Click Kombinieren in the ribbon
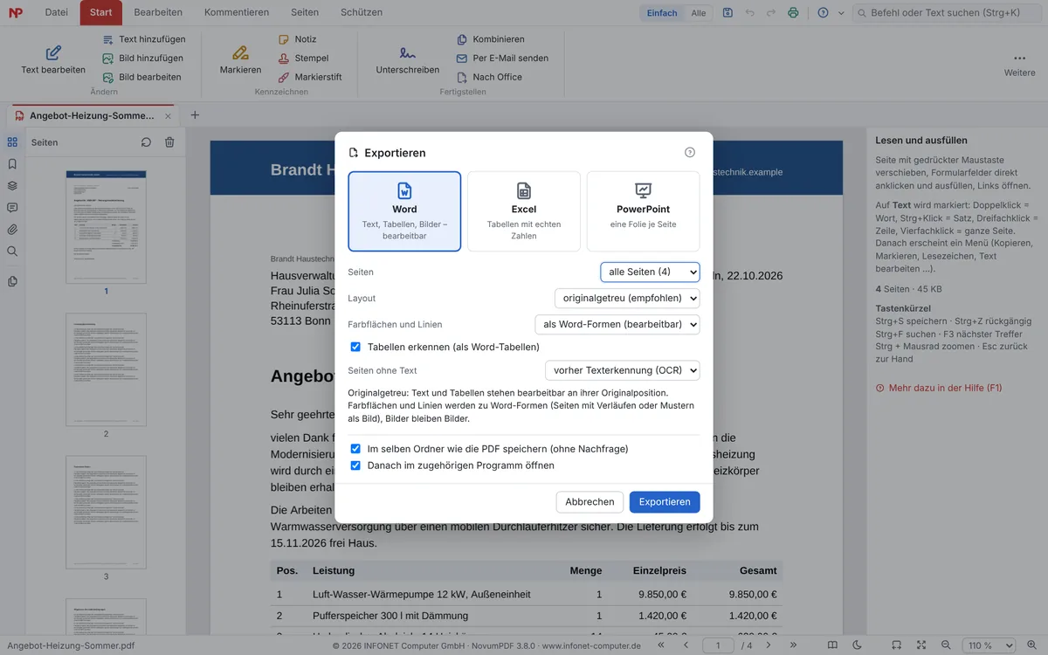The width and height of the screenshot is (1048, 655). coord(490,39)
